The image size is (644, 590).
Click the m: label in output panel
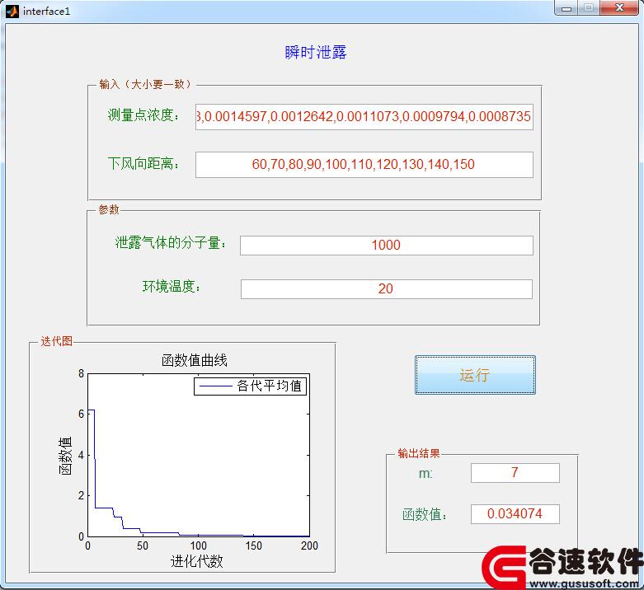tap(425, 474)
